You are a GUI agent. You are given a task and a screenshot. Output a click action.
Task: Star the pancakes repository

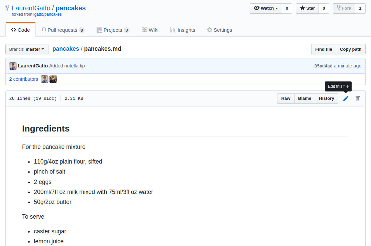pos(307,8)
